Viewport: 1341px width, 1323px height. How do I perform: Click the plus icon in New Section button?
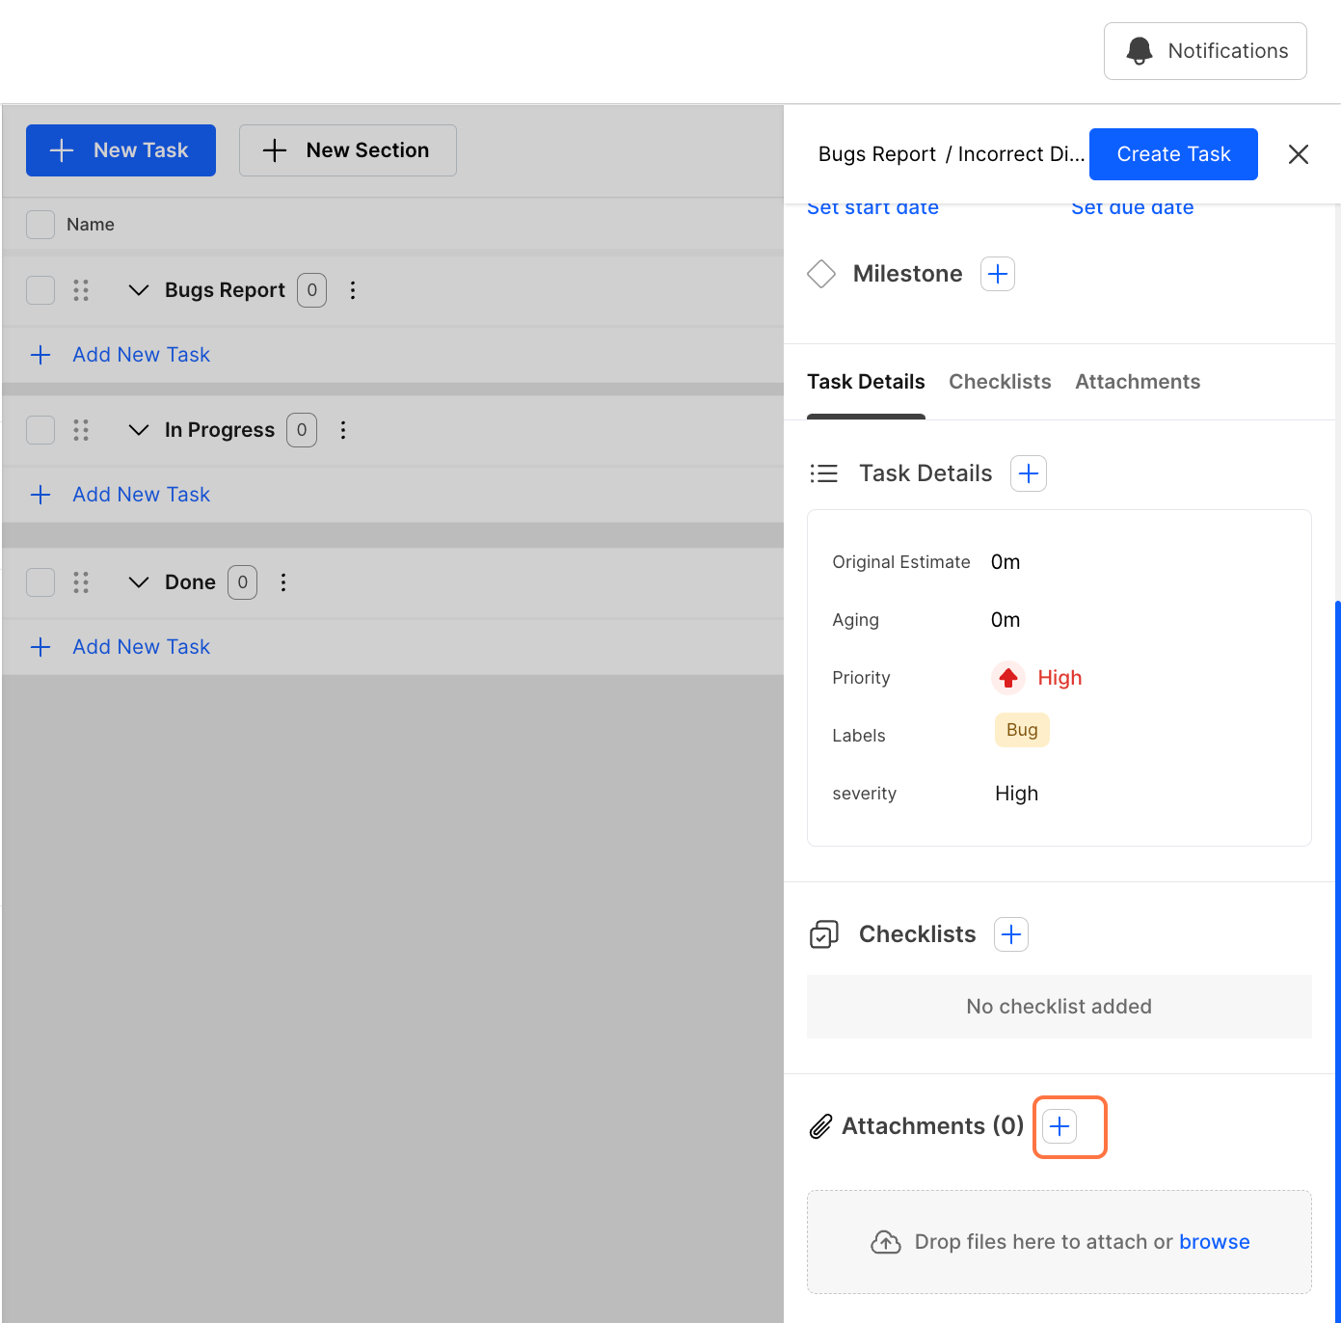[x=275, y=150]
